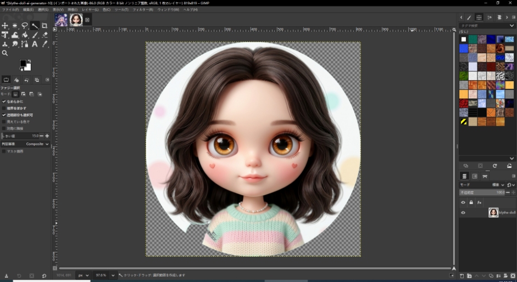Viewport: 517px width, 282px height.
Task: Activate the Zoom magnifier tool
Action: pos(5,53)
